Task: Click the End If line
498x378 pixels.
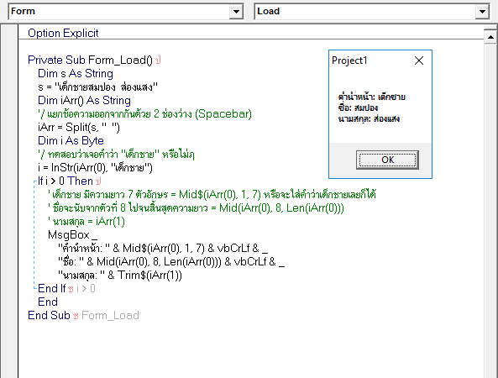Action: pyautogui.click(x=51, y=288)
